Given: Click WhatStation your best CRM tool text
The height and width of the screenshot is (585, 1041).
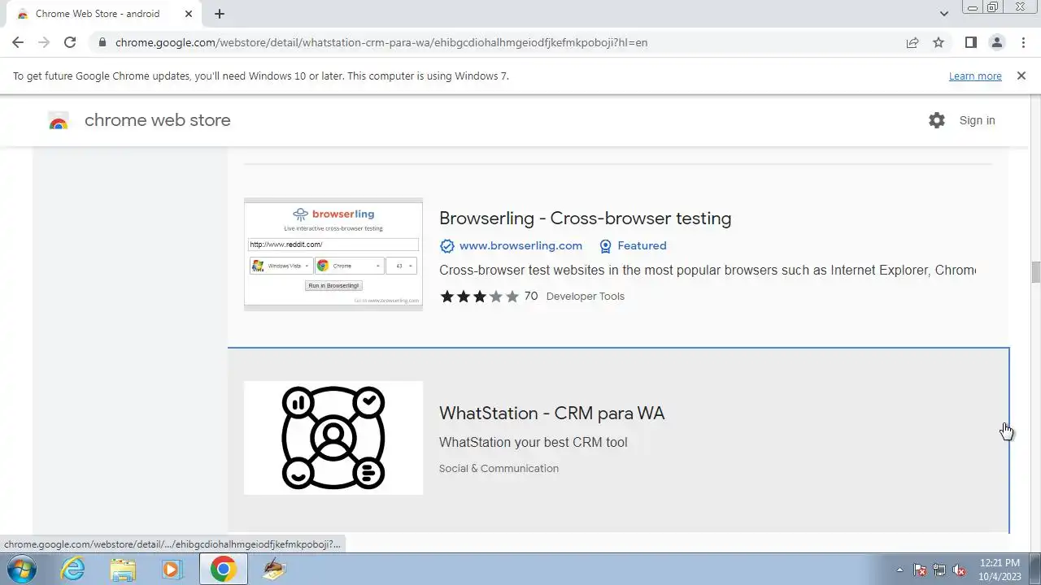Looking at the screenshot, I should point(534,442).
